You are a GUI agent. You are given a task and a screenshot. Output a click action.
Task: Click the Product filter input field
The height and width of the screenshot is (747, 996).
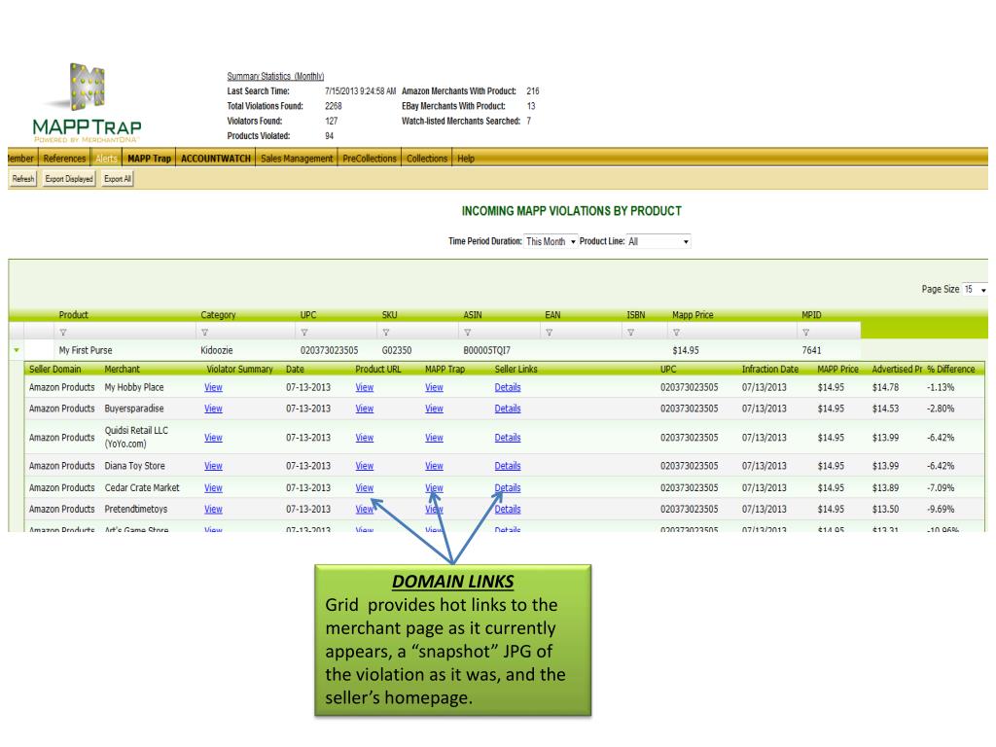125,333
